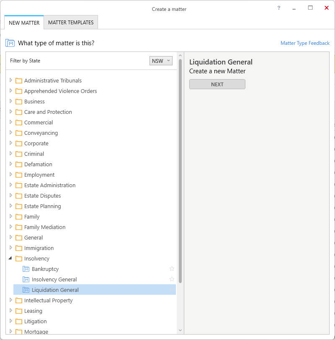Favorite Bankruptcy with its star
335x340 pixels.
[172, 269]
